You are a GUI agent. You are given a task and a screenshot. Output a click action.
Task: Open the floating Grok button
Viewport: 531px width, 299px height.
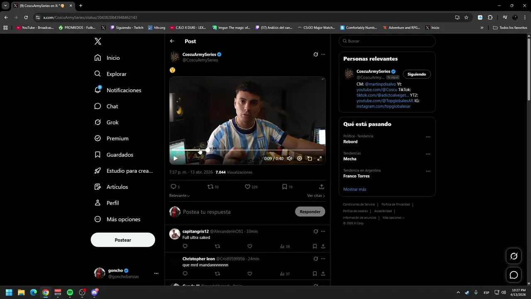514,256
